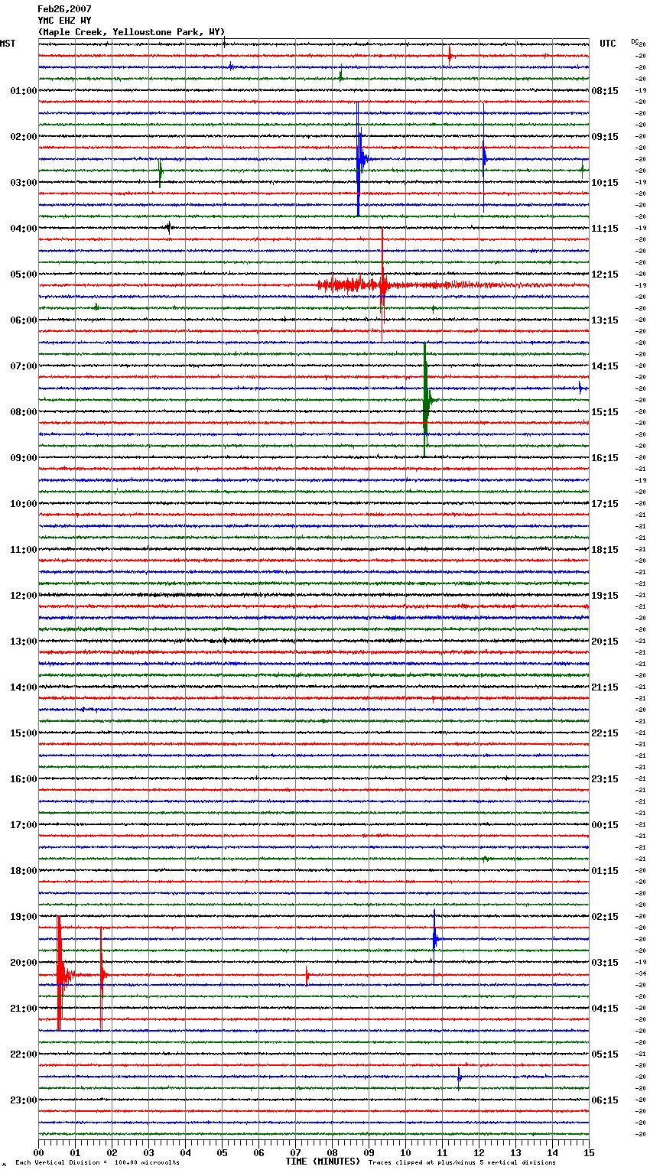Viewport: 650px width, 1173px height.
Task: Click the '03:15' UTC time label
Action: pyautogui.click(x=605, y=963)
